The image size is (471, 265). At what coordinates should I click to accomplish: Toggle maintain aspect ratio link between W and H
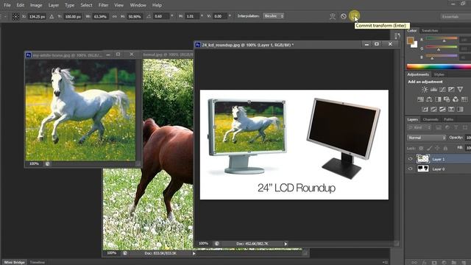click(115, 16)
